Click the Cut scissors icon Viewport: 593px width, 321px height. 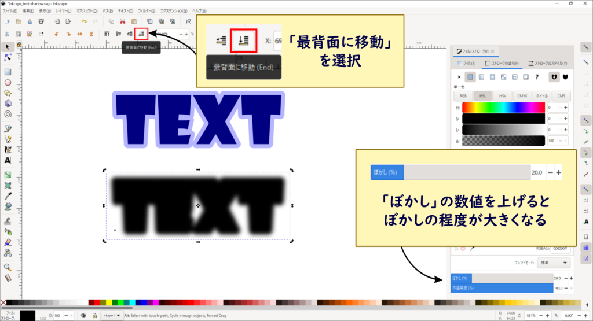tap(123, 21)
